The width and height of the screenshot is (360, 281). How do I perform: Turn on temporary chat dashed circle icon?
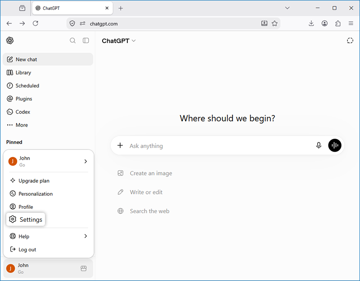tap(350, 40)
